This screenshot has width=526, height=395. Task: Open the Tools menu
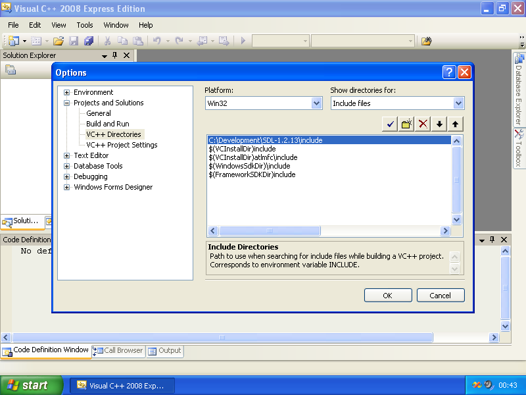click(x=85, y=25)
